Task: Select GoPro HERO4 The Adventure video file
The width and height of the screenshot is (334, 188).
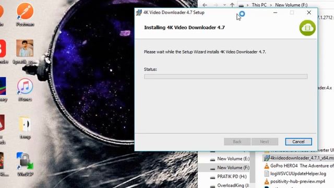Action: (299, 166)
